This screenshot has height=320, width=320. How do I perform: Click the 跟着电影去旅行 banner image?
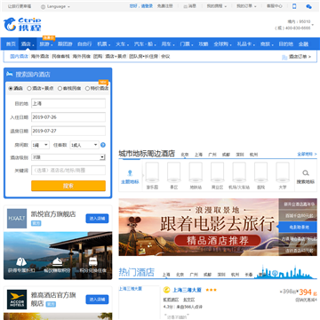point(198,227)
